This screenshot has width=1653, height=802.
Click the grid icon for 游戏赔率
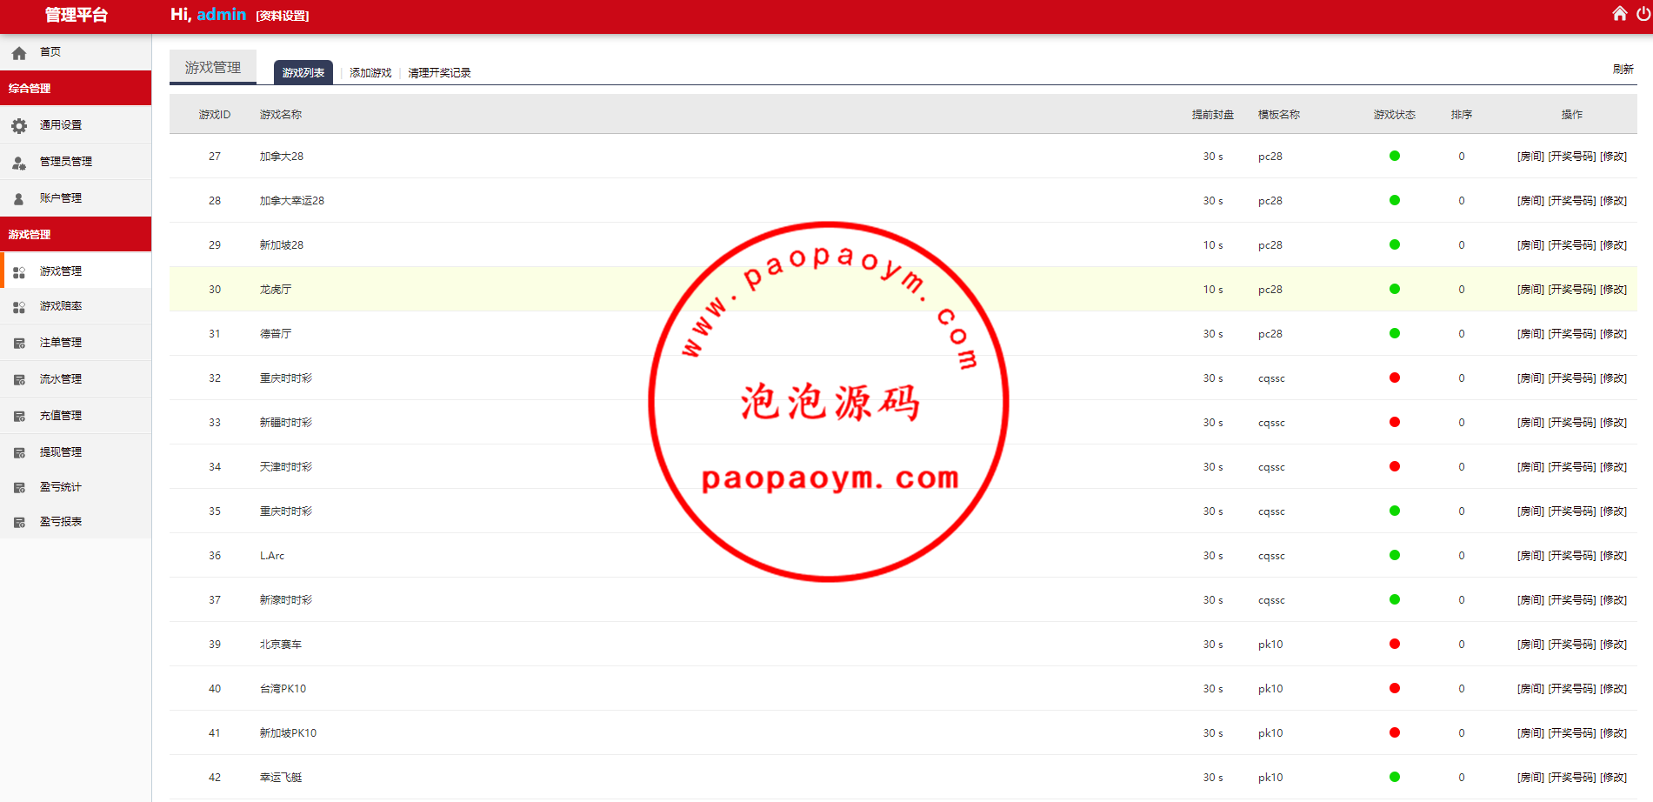(19, 307)
